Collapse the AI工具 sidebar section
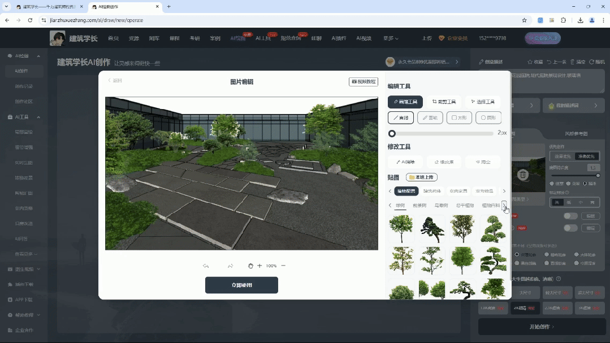Viewport: 610px width, 343px height. pos(38,117)
